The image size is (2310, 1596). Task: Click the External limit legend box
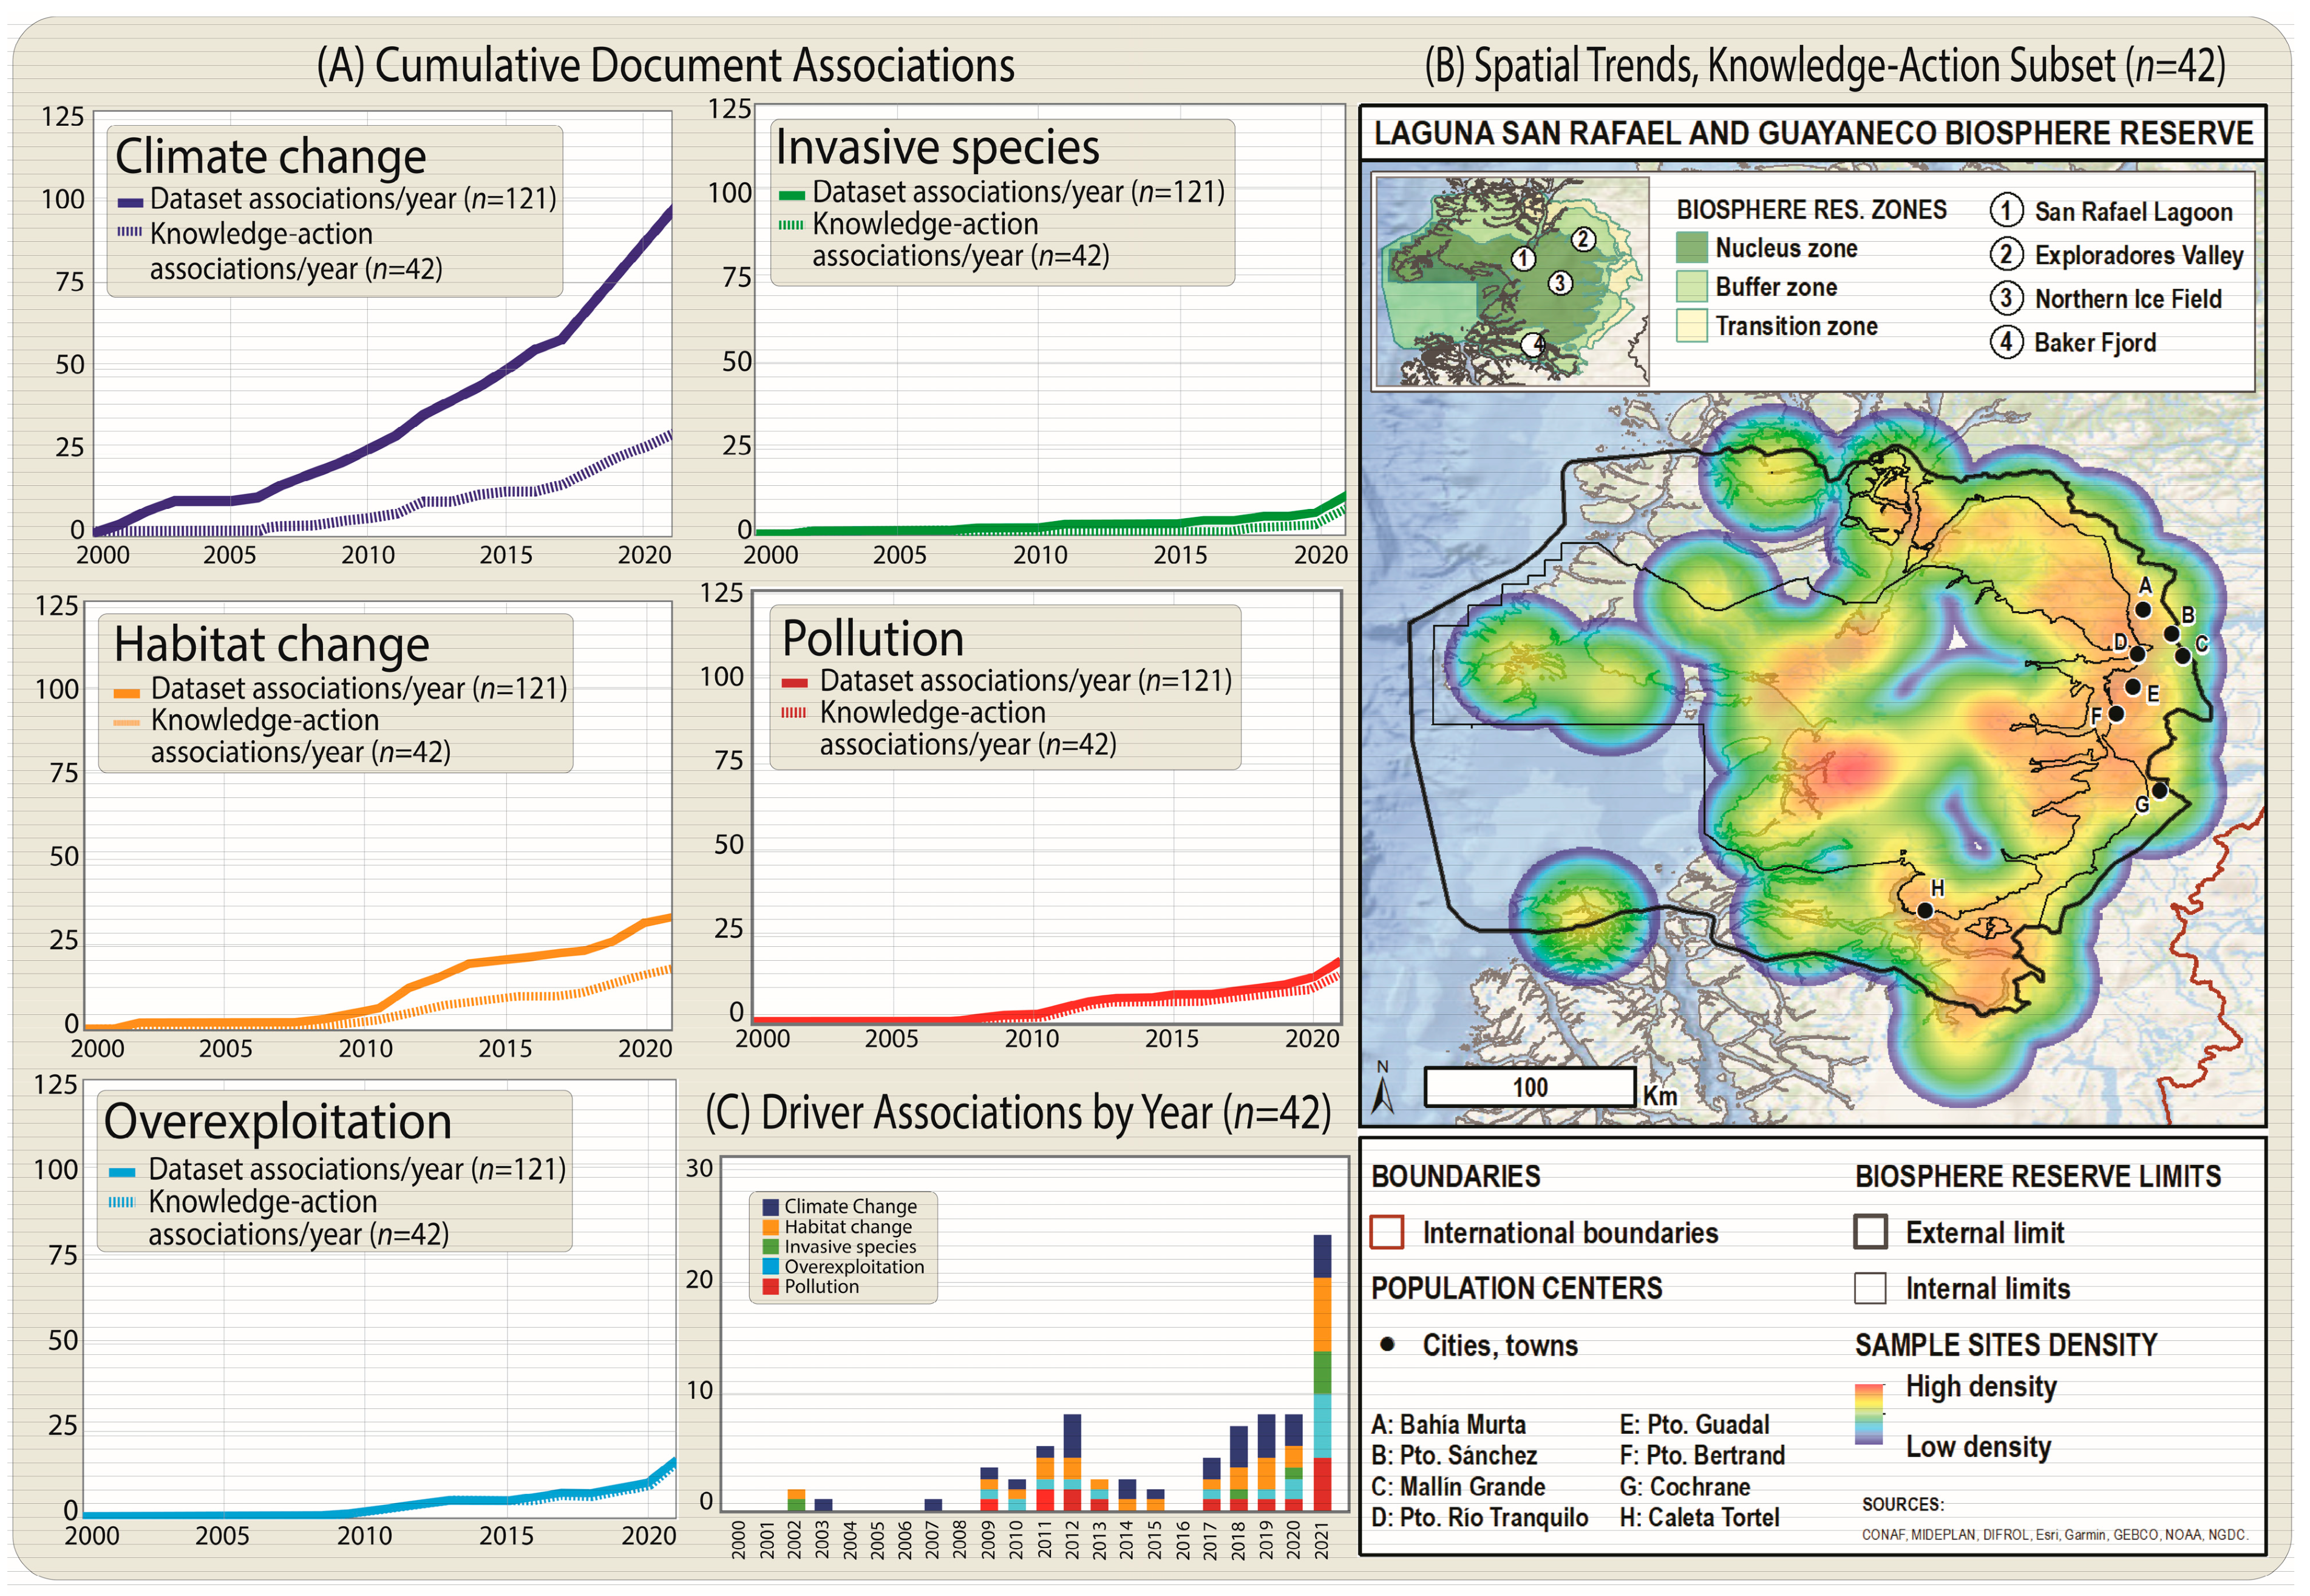pos(1870,1232)
